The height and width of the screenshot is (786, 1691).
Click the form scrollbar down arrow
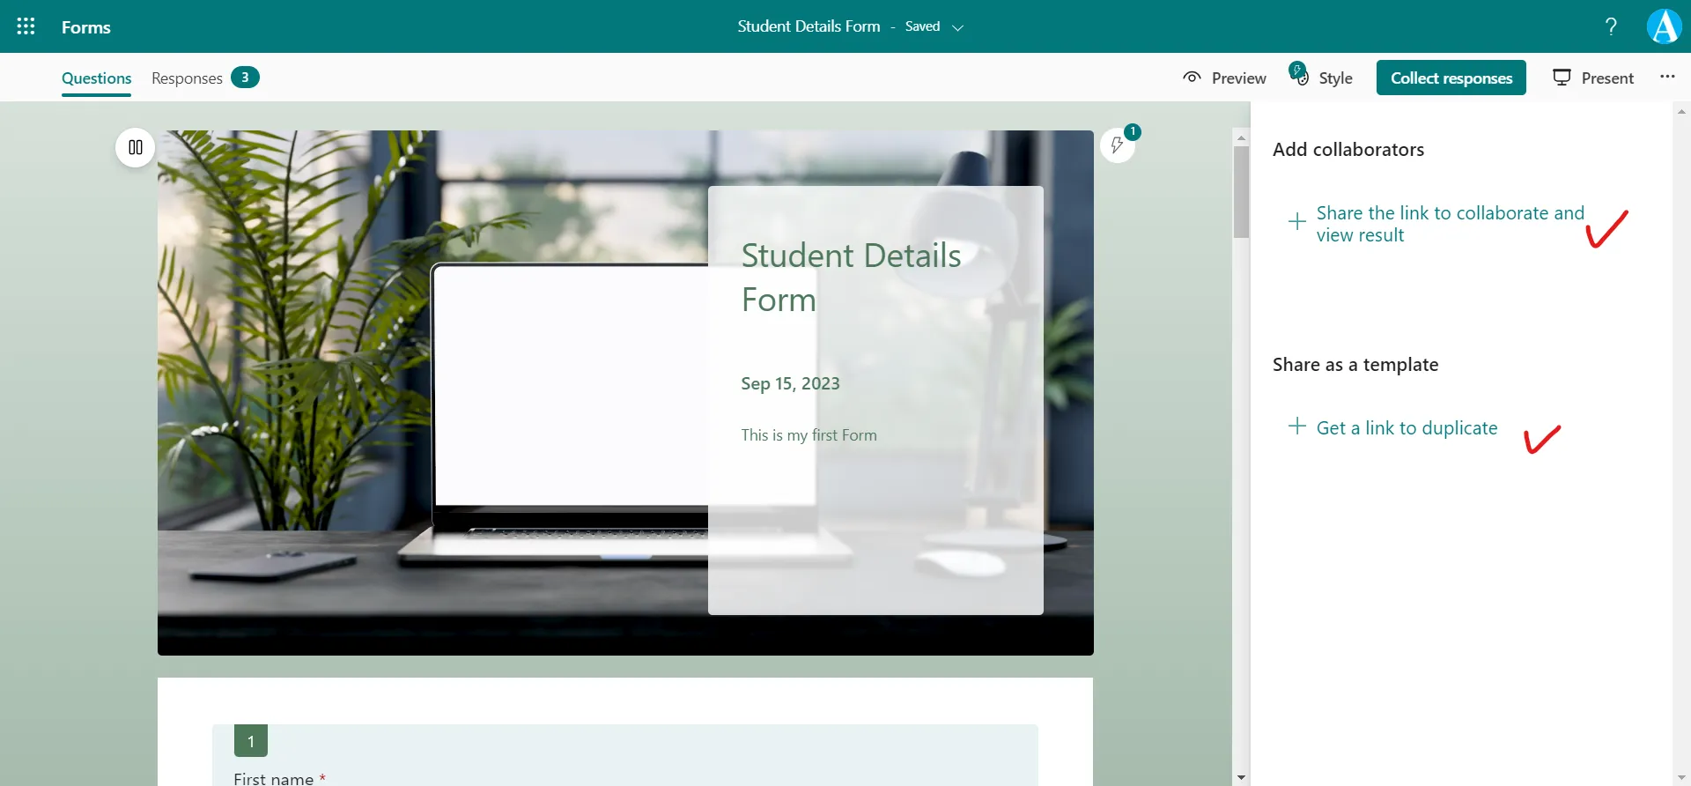[x=1241, y=778]
